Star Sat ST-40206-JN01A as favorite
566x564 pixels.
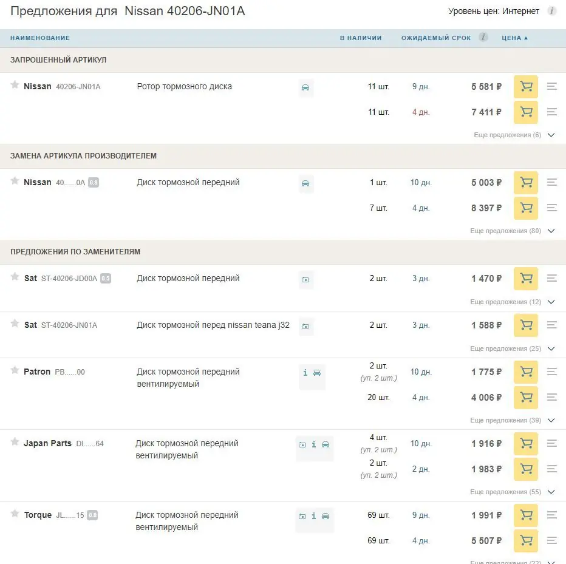[x=15, y=324]
